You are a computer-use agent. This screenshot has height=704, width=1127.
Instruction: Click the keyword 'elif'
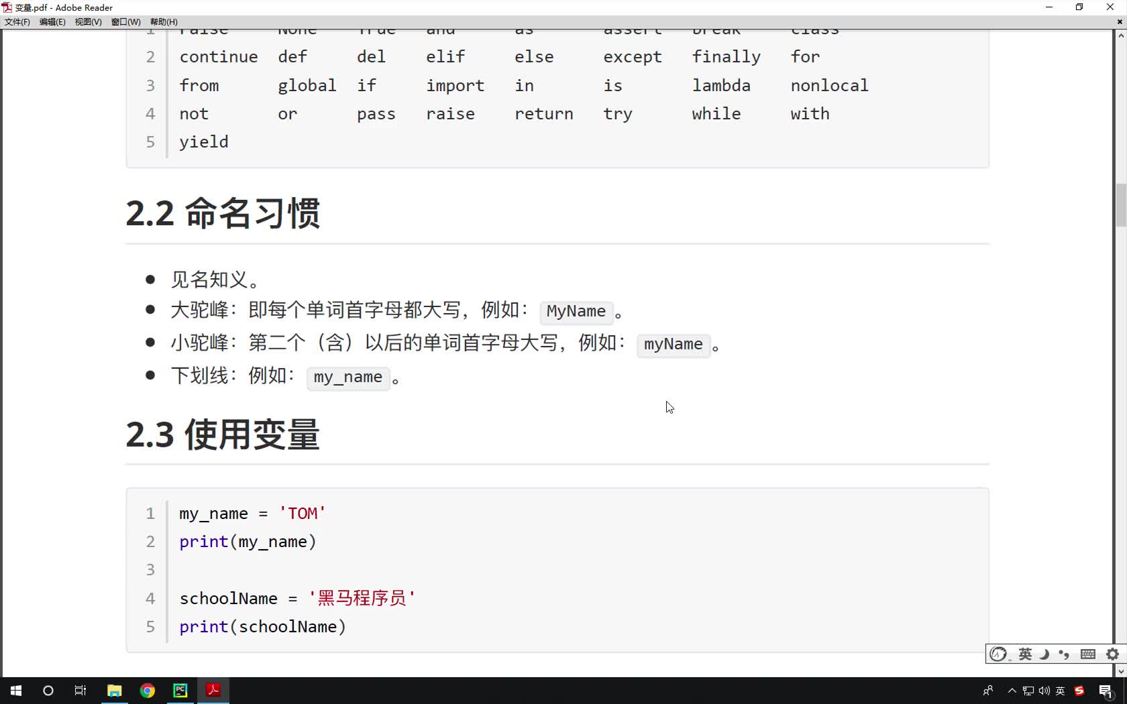(x=445, y=57)
